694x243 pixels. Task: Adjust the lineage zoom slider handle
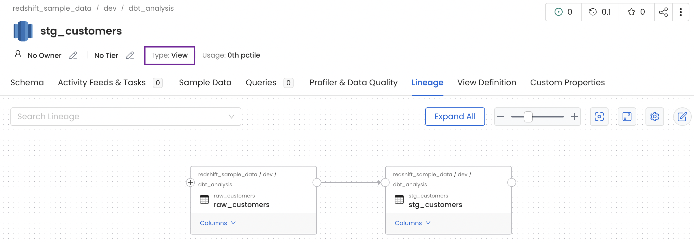click(x=528, y=117)
